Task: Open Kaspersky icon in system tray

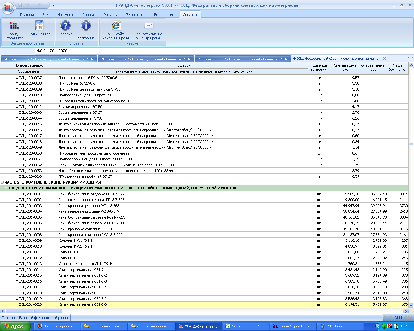Action: (390, 326)
